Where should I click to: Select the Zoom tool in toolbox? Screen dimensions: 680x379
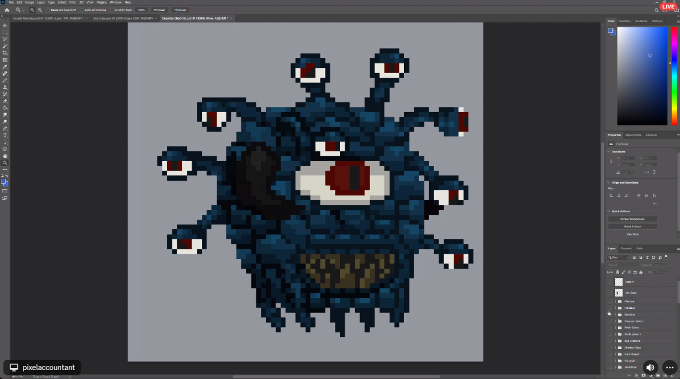coord(5,163)
